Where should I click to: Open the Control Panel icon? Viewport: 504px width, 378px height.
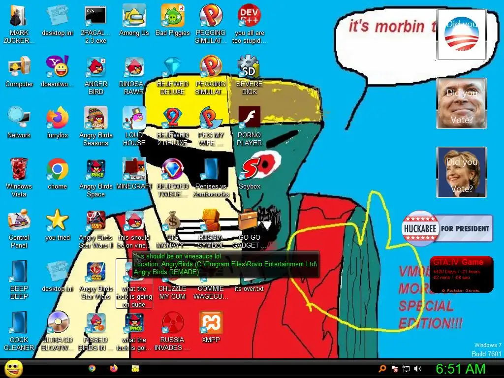pos(19,229)
